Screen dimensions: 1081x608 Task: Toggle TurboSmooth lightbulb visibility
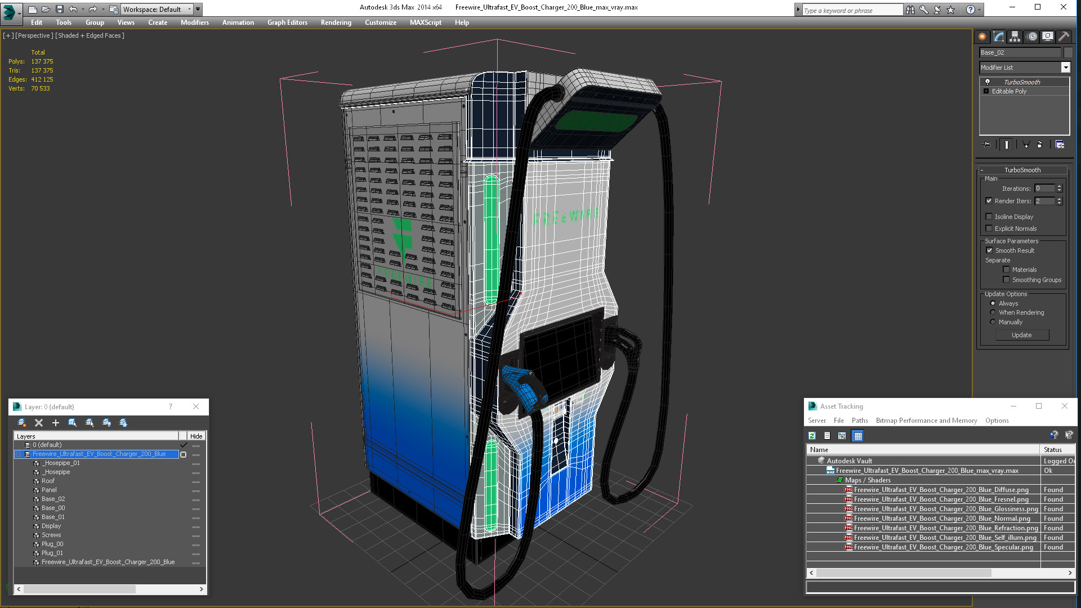coord(987,82)
